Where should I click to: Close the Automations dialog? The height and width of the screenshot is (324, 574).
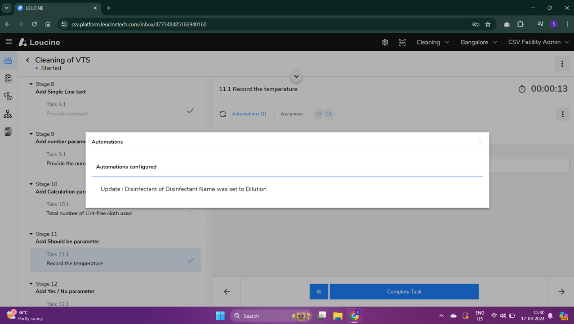[x=480, y=142]
